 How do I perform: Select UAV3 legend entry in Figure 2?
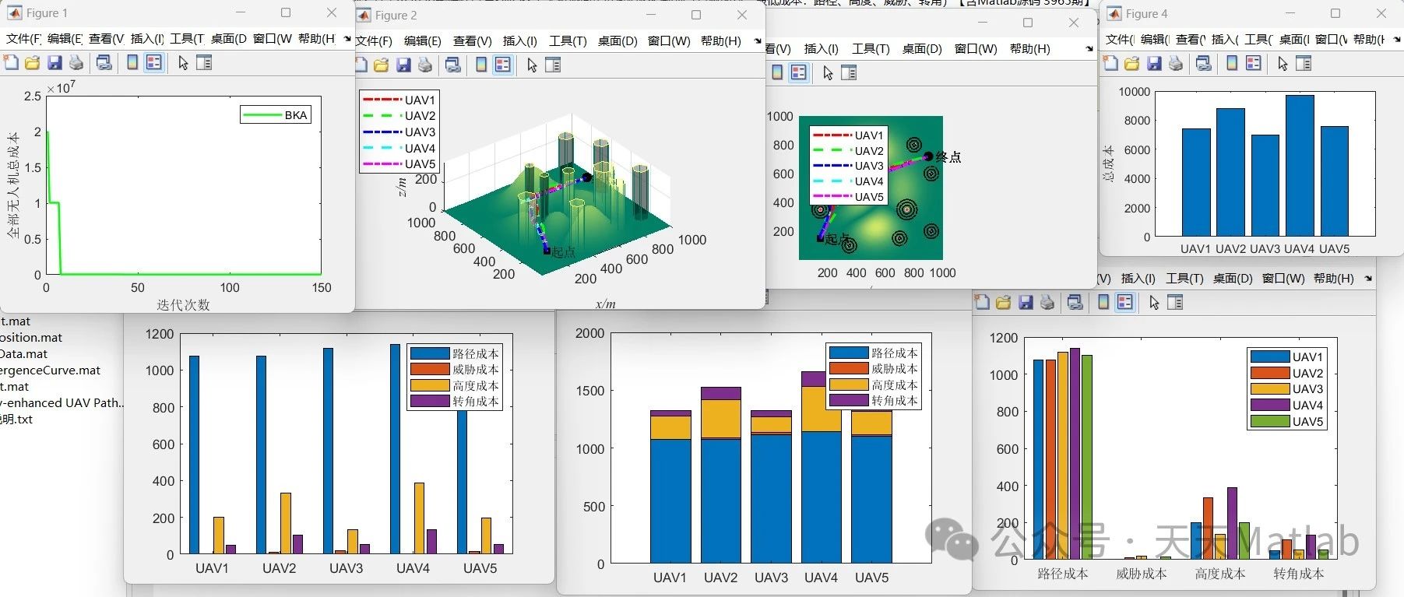[399, 132]
